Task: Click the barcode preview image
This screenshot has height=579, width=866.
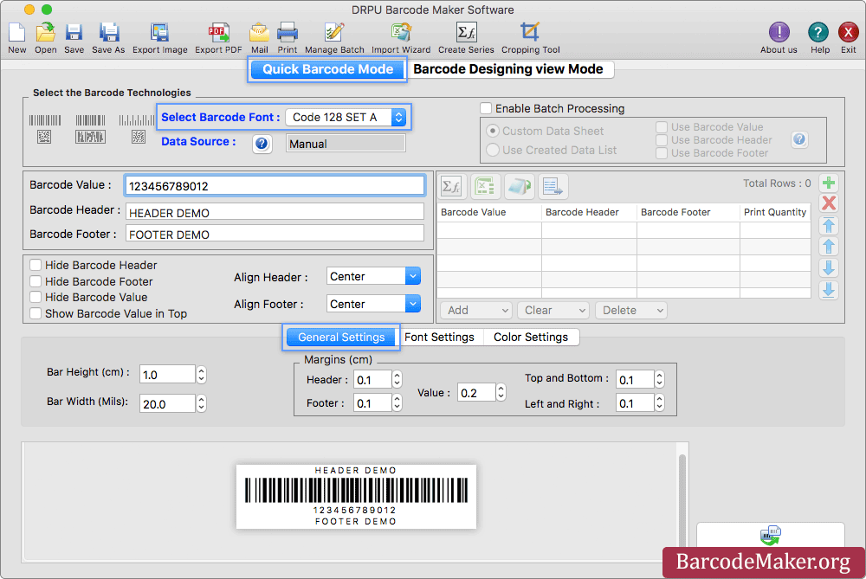Action: [356, 496]
